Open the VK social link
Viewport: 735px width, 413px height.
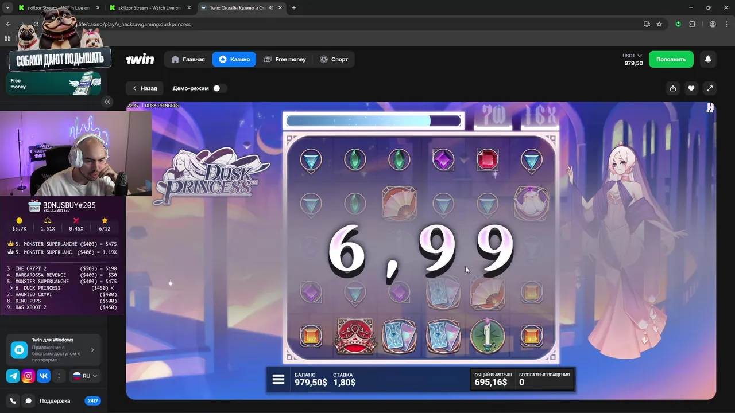tap(44, 376)
